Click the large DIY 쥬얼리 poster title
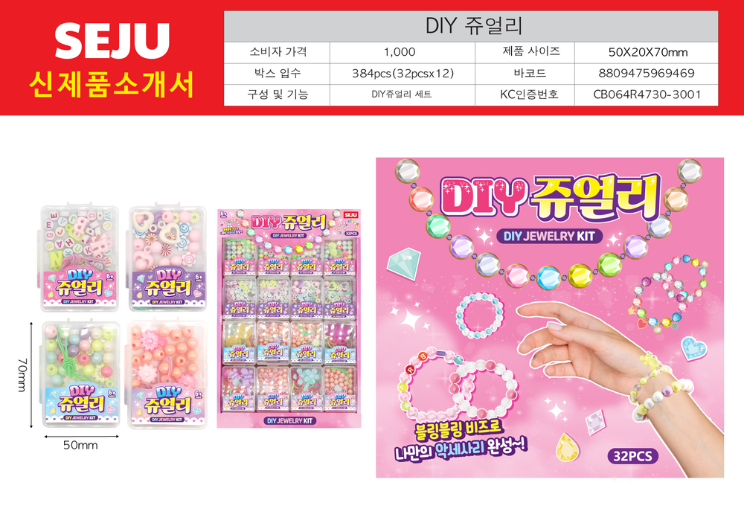The width and height of the screenshot is (744, 526). coord(551,197)
